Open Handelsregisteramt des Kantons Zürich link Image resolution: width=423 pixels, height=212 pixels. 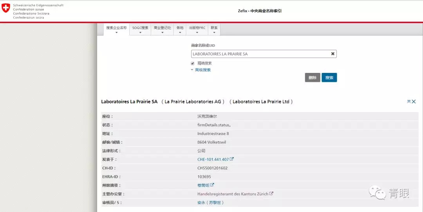pyautogui.click(x=233, y=194)
